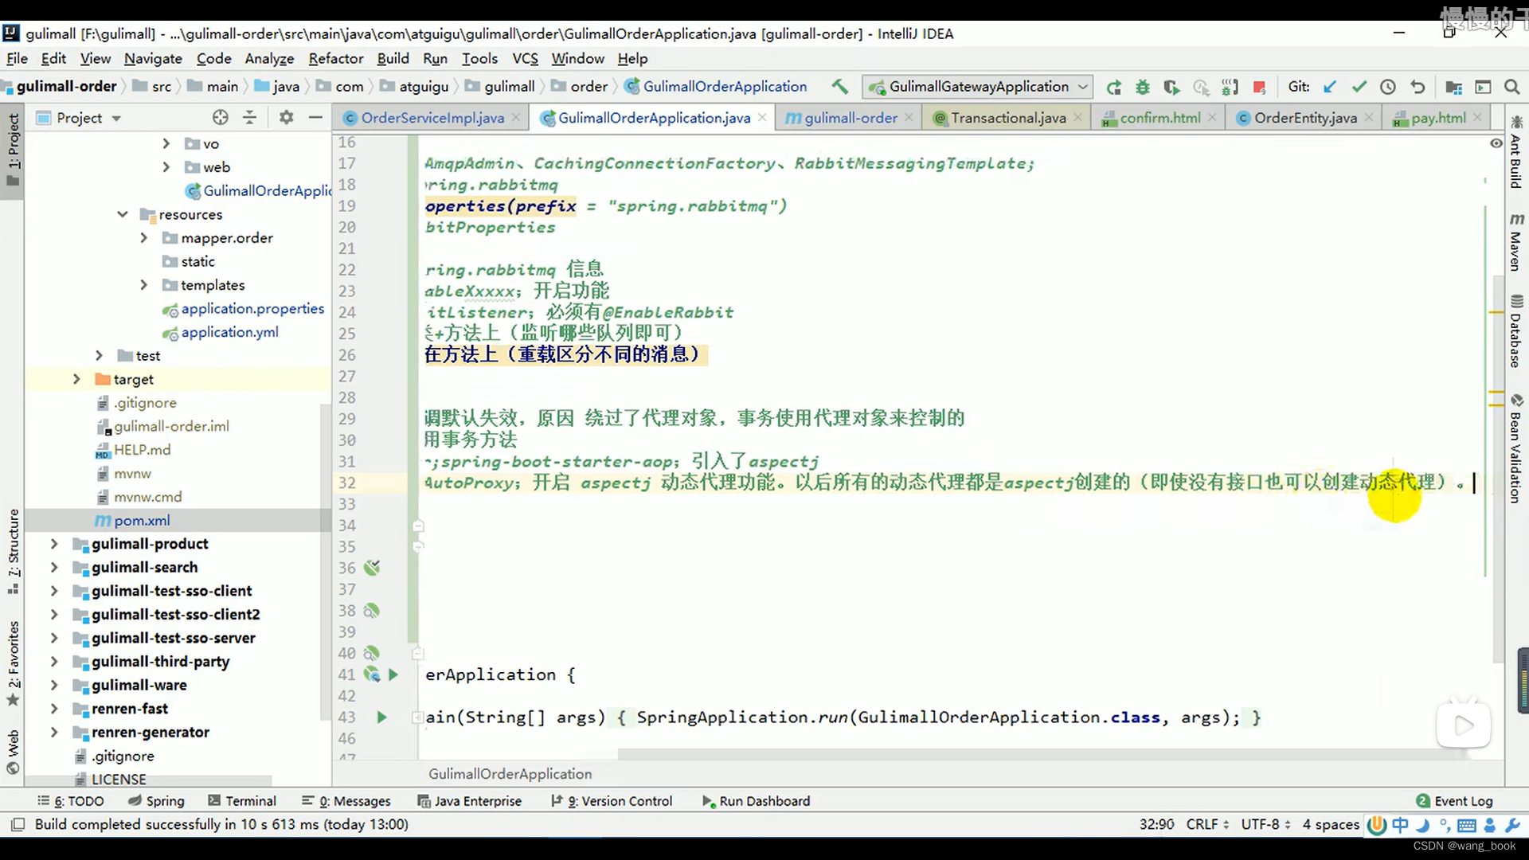Expand the resources folder in project tree
This screenshot has height=860, width=1529.
pyautogui.click(x=122, y=214)
